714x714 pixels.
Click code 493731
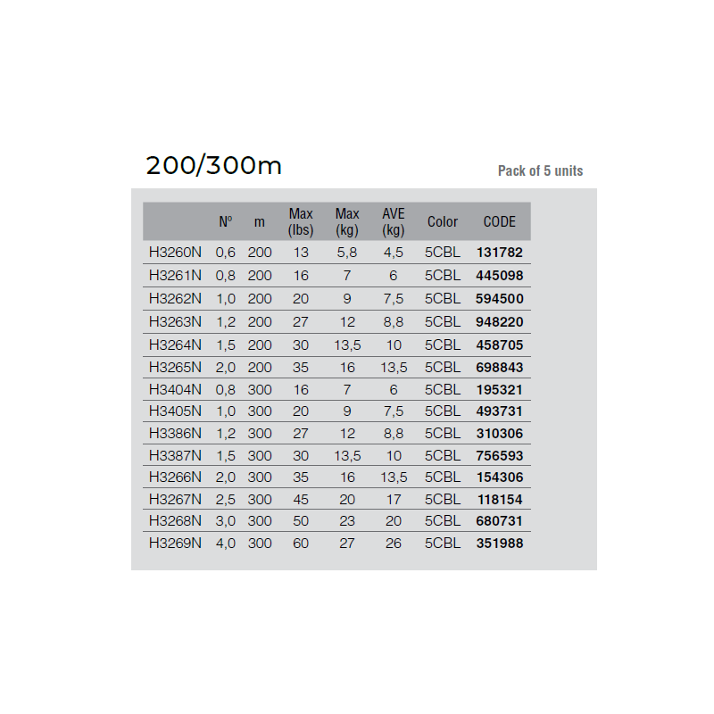(x=500, y=411)
